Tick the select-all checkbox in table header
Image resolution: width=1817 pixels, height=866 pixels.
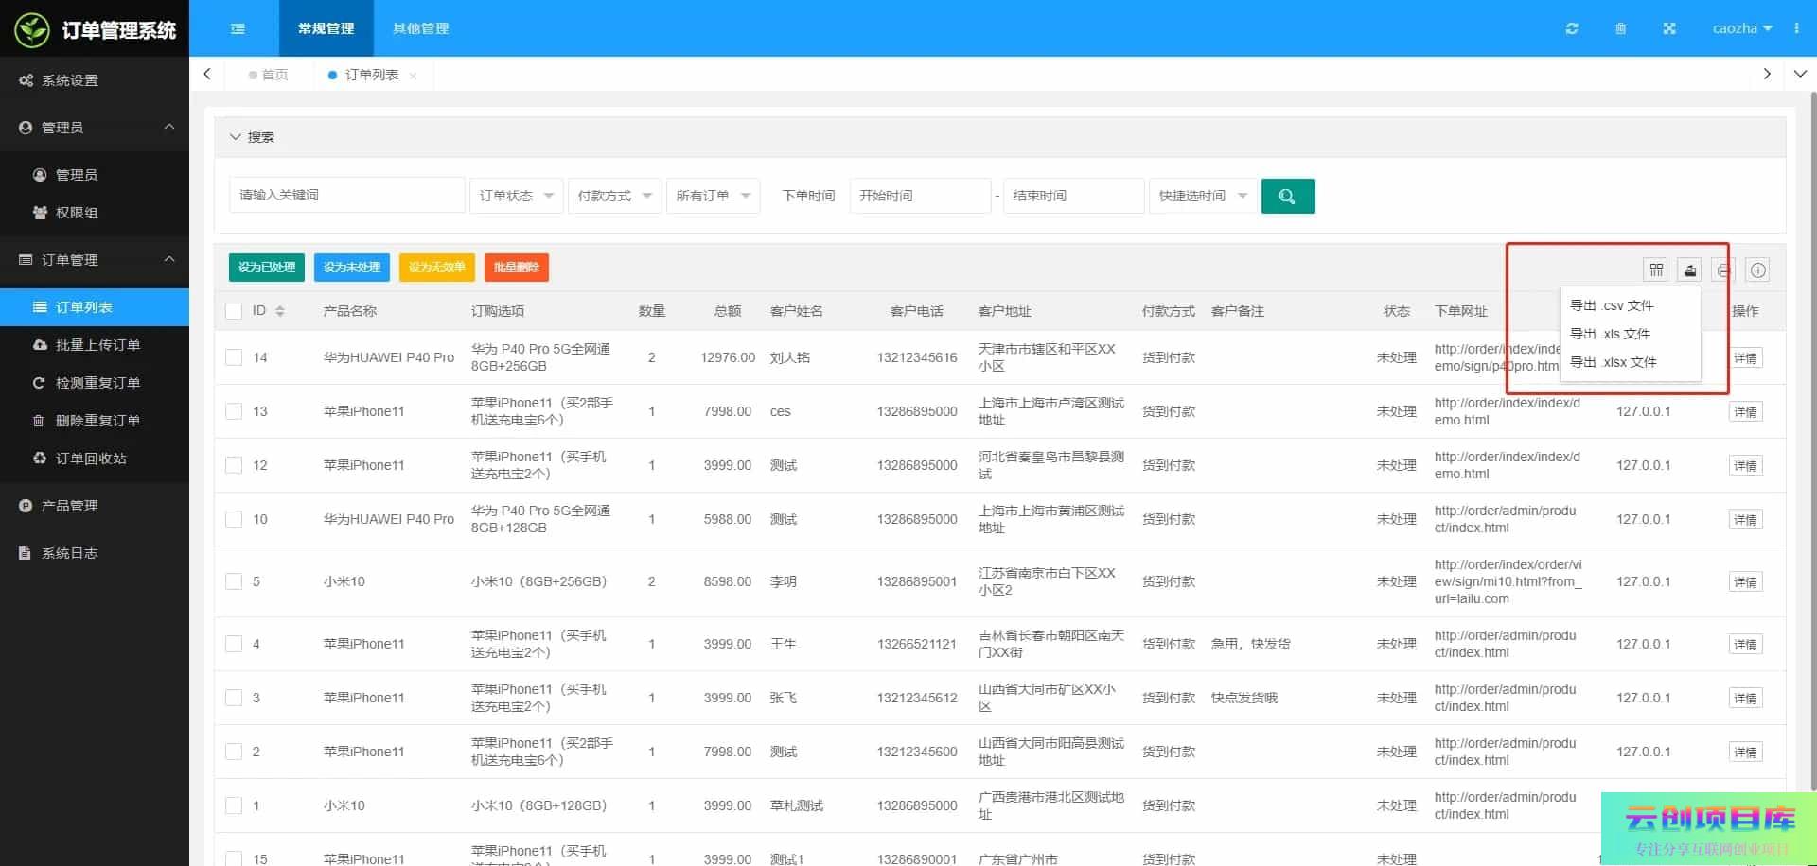coord(234,311)
